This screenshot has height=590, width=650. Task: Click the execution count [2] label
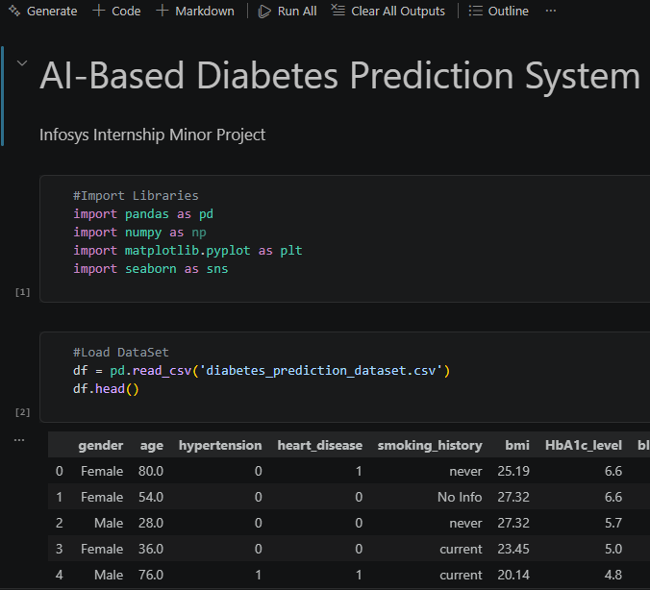point(22,412)
